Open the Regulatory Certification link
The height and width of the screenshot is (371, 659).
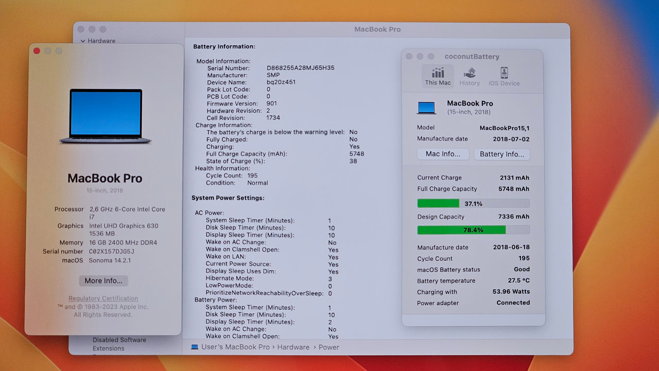click(103, 298)
